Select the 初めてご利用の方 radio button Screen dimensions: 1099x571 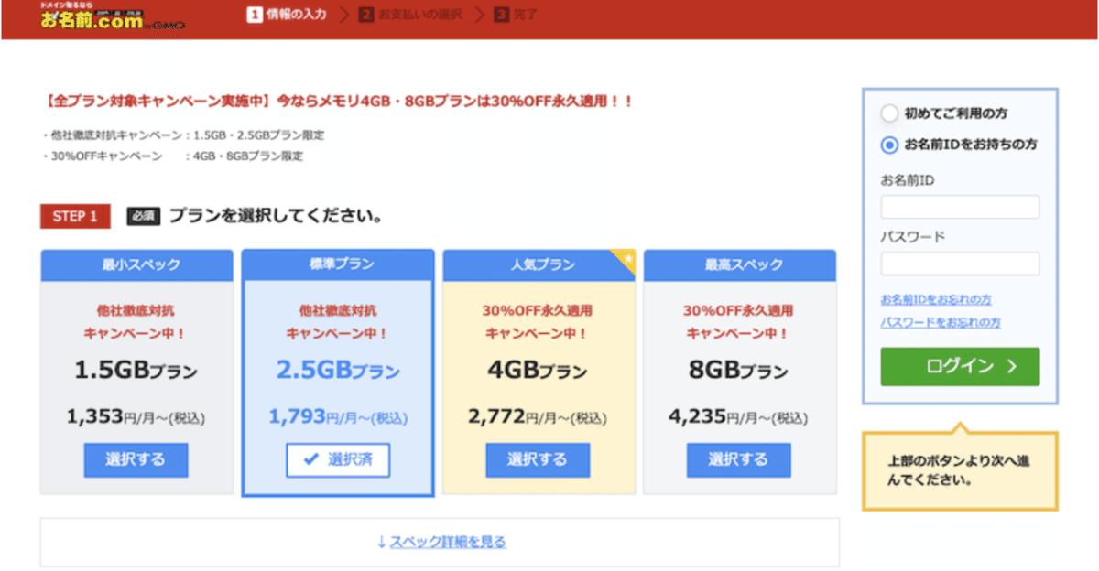point(887,113)
